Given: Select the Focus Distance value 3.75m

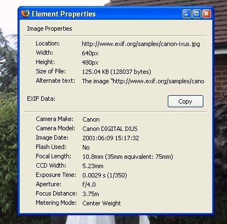Looking at the screenshot, I should click(x=90, y=194).
